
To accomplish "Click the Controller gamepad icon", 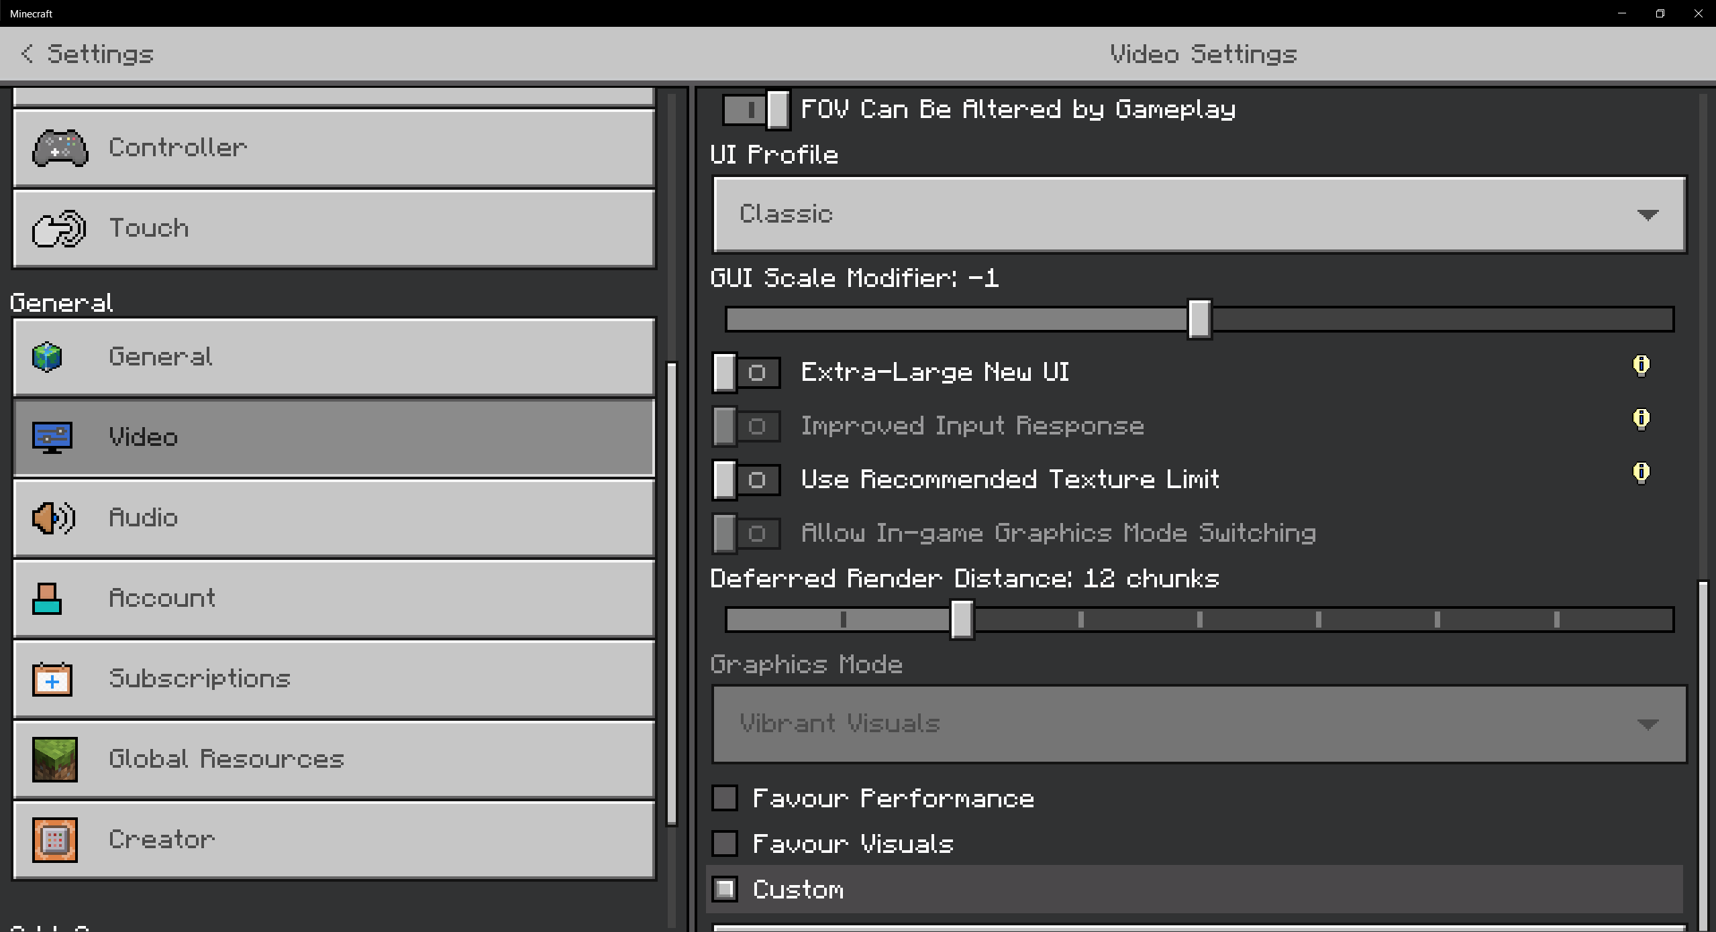I will coord(60,148).
